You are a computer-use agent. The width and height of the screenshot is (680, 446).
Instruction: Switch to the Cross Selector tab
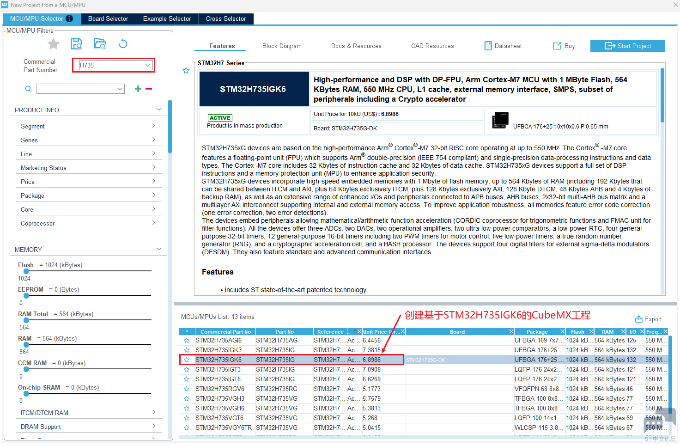point(226,18)
